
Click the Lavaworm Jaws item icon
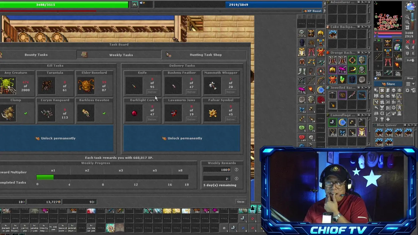pos(173,113)
